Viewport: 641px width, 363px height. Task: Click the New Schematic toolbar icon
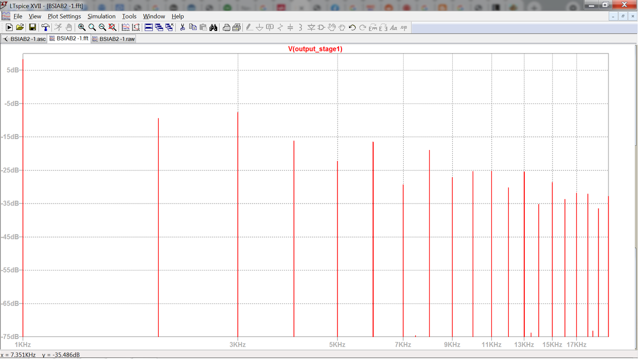tap(9, 27)
